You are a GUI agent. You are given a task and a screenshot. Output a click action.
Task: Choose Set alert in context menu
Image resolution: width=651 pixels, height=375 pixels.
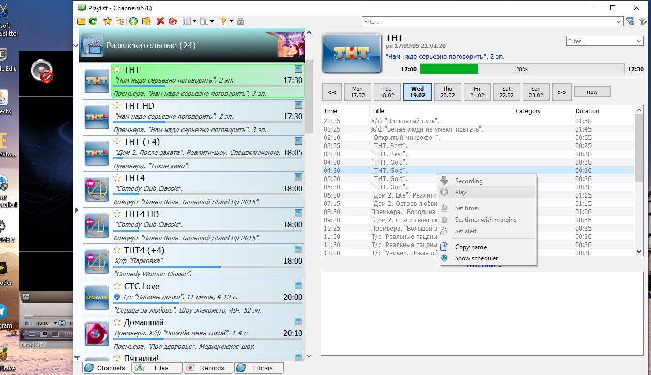(x=487, y=231)
